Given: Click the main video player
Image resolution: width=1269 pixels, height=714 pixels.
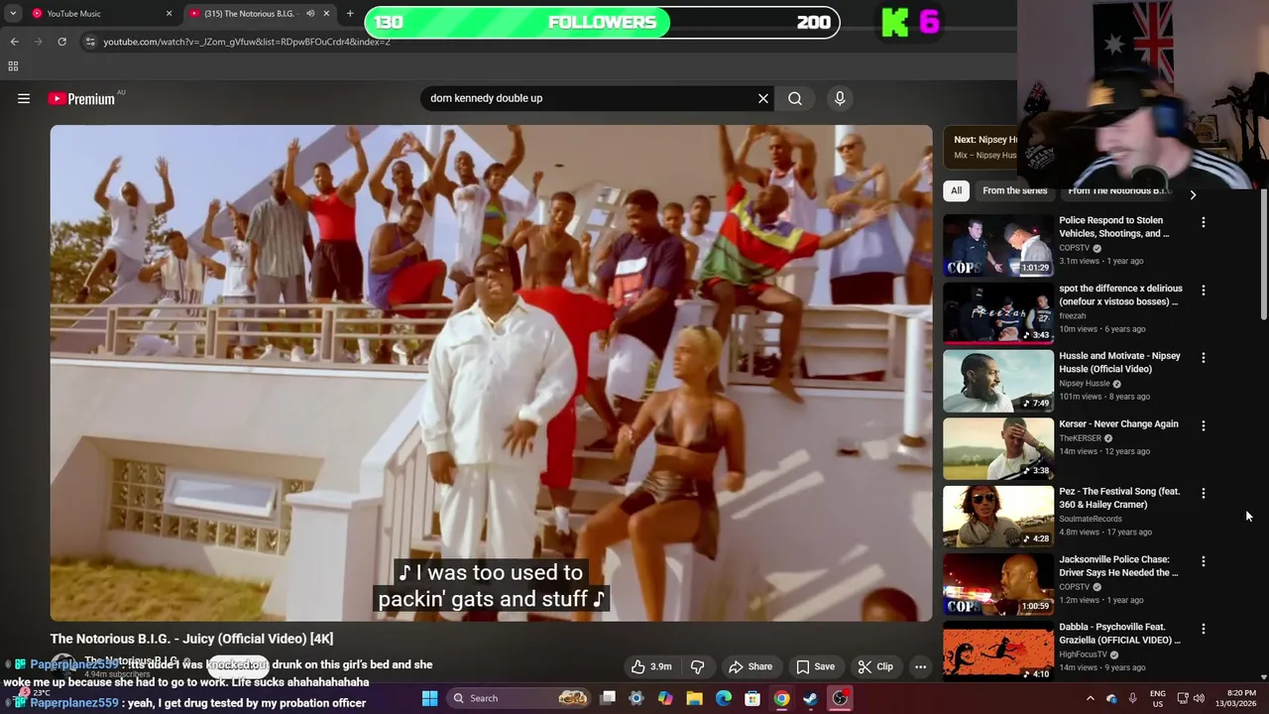Looking at the screenshot, I should 491,373.
